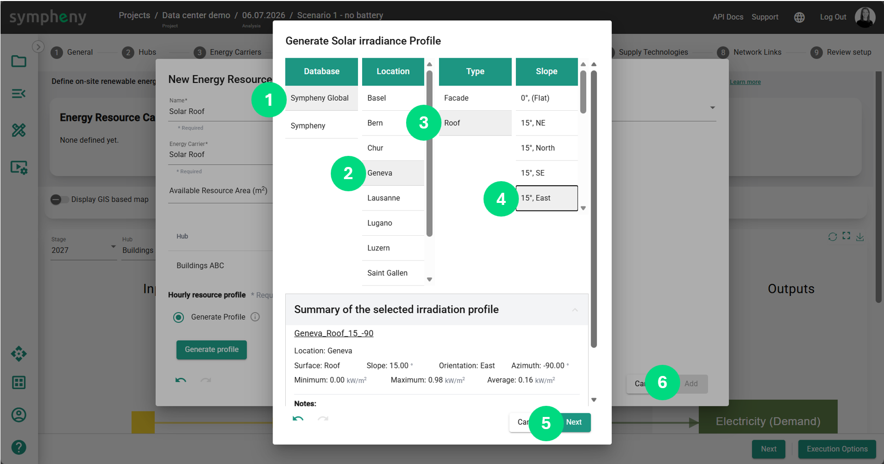Screen dimensions: 884x464
Task: Click the Location list scroll down arrow
Action: (x=429, y=279)
